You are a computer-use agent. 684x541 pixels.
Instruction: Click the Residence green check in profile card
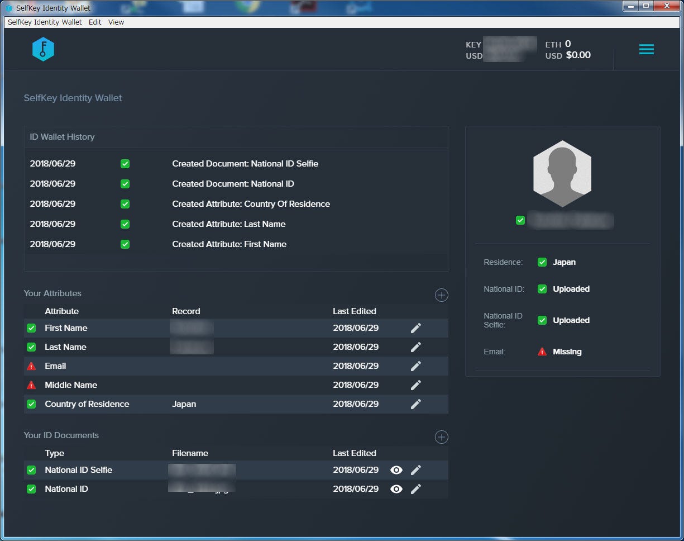coord(542,262)
